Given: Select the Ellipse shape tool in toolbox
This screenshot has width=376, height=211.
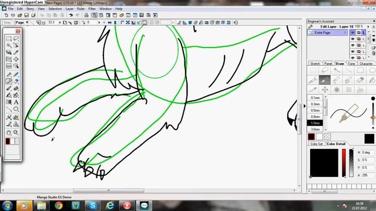Looking at the screenshot, I should pos(16,109).
